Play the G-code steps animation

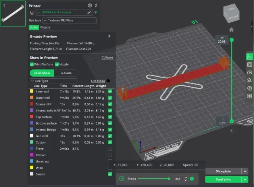(x=122, y=178)
